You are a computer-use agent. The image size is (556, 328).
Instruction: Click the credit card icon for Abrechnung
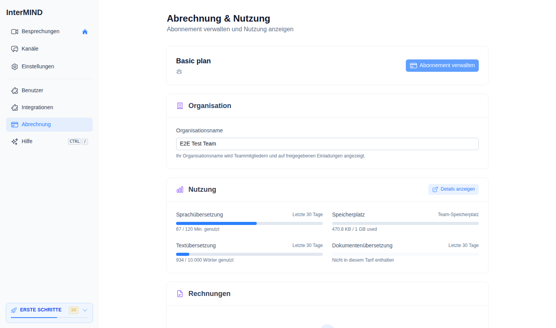click(x=15, y=125)
